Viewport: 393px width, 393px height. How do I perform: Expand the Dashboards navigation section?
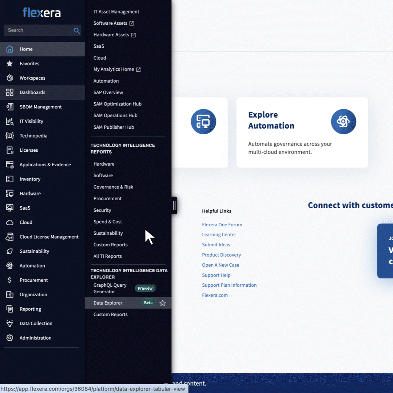pos(32,92)
